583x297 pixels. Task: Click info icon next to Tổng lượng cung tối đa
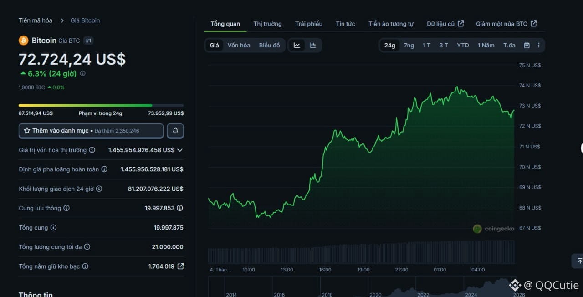click(87, 247)
